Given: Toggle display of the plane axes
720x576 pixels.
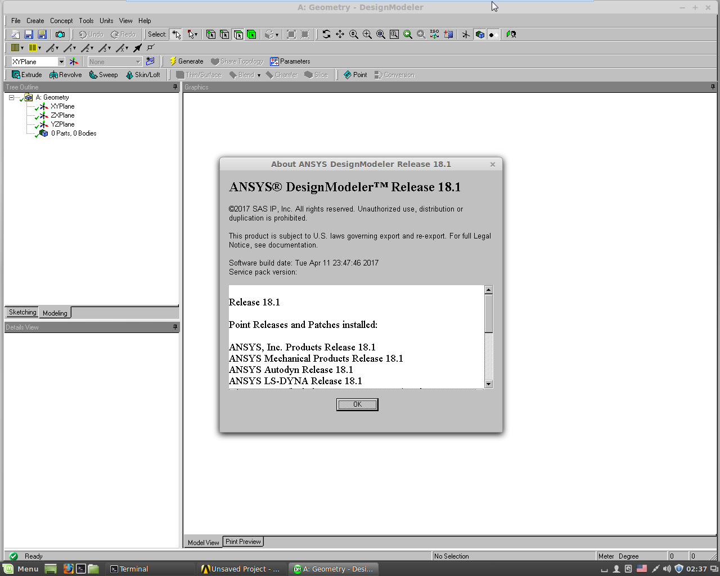Looking at the screenshot, I should [466, 34].
